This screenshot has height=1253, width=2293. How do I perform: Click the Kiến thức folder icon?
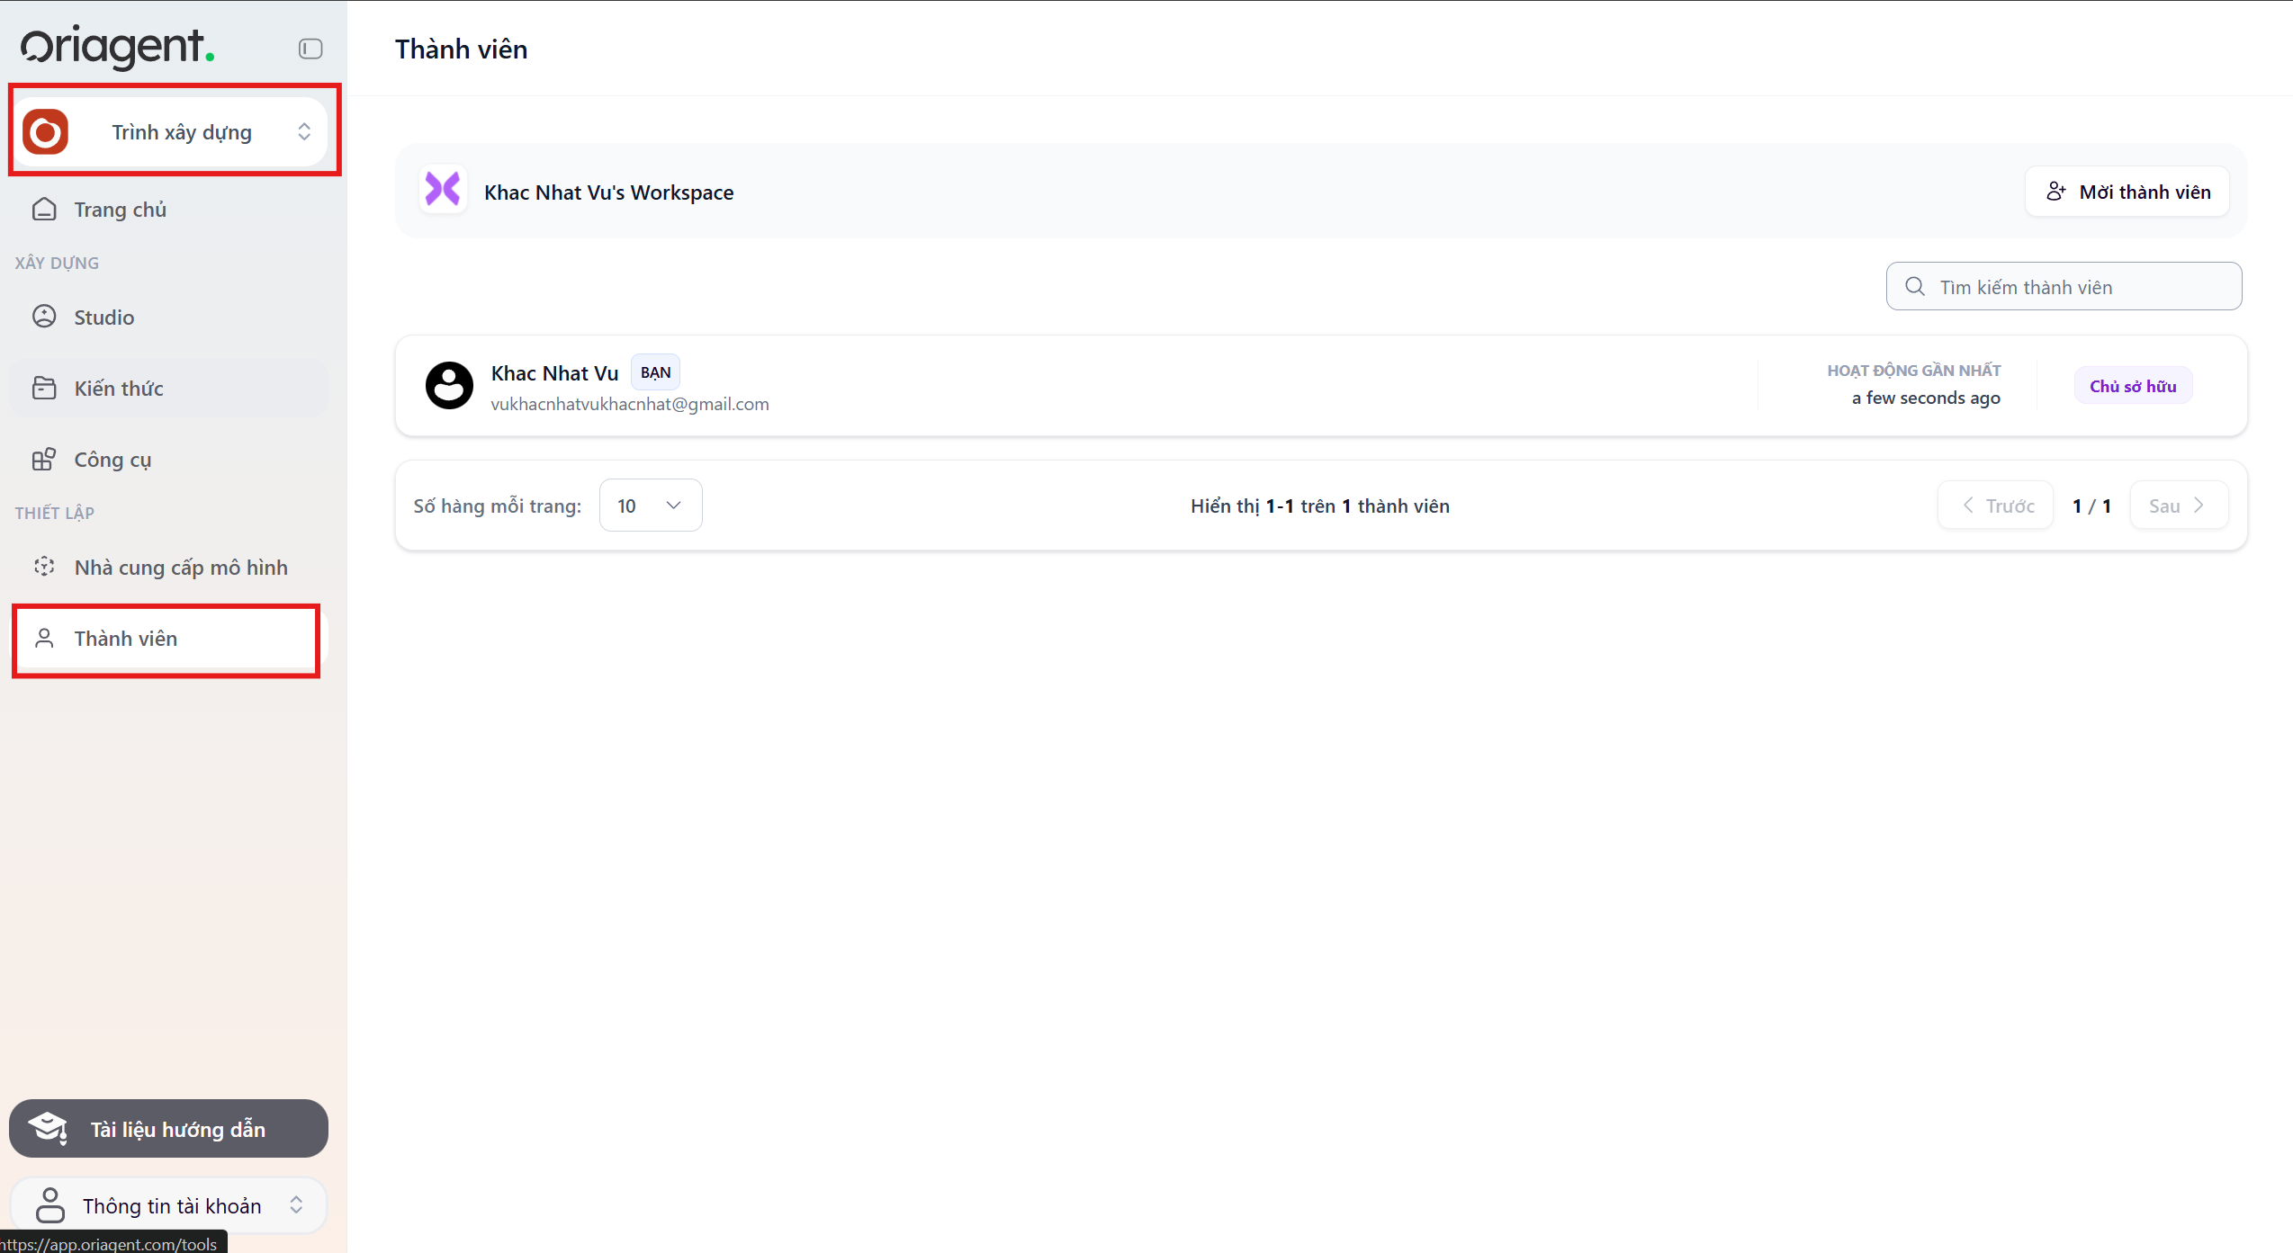[x=44, y=388]
